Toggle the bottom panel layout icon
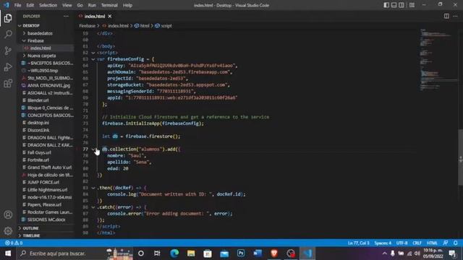Viewport: 463px width, 260px height. [x=394, y=5]
